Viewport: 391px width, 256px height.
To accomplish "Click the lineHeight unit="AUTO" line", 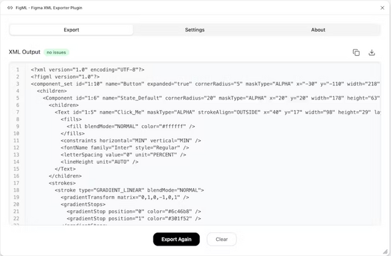I will 99,162.
